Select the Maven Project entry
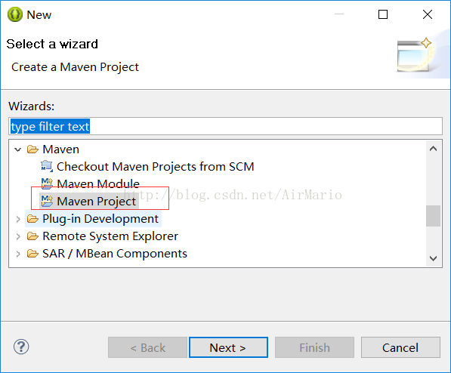451x373 pixels. click(x=96, y=201)
